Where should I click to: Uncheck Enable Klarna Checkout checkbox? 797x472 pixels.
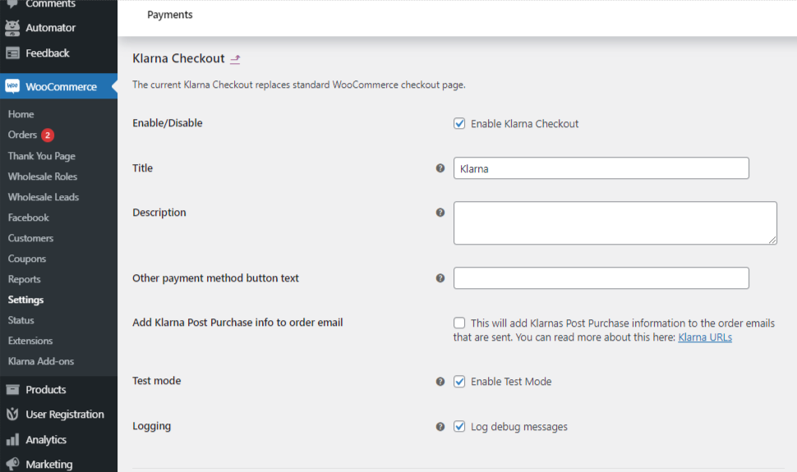click(459, 124)
